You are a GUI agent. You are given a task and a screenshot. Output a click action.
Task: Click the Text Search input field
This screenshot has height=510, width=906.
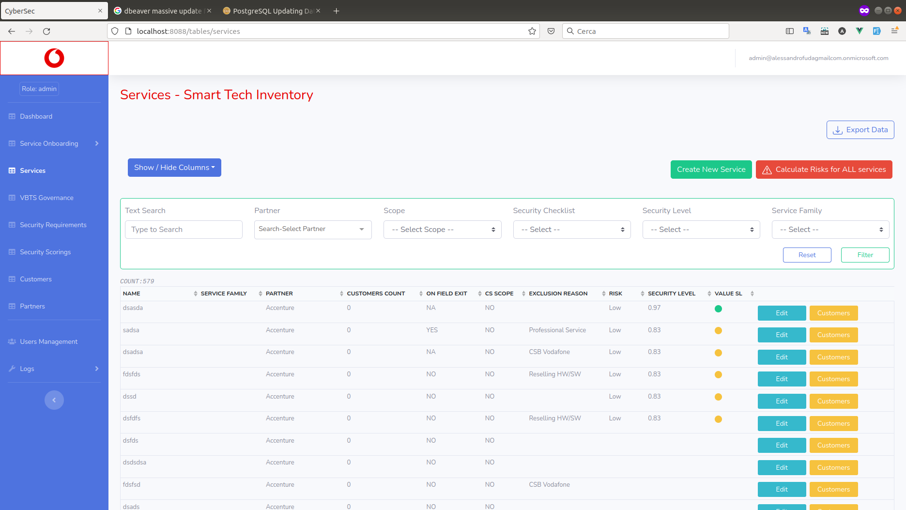(x=184, y=230)
